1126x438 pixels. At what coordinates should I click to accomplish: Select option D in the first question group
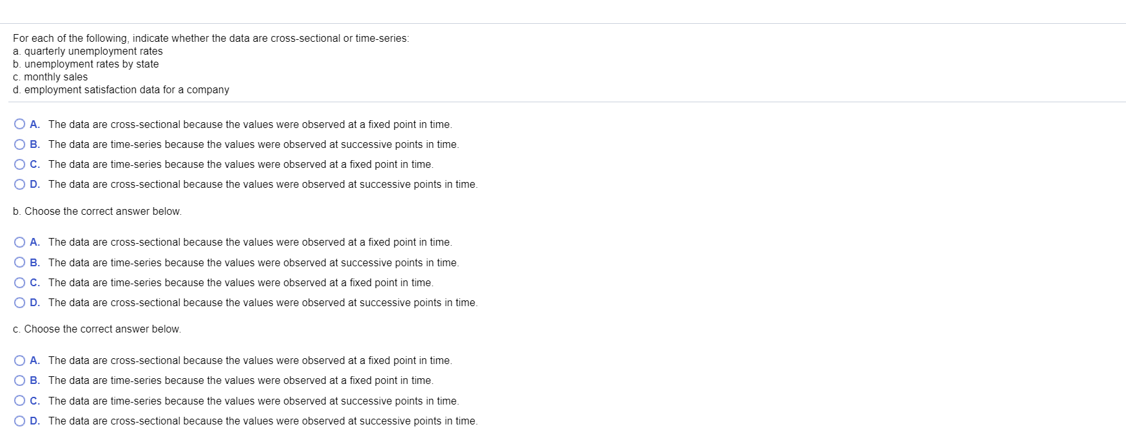click(20, 184)
